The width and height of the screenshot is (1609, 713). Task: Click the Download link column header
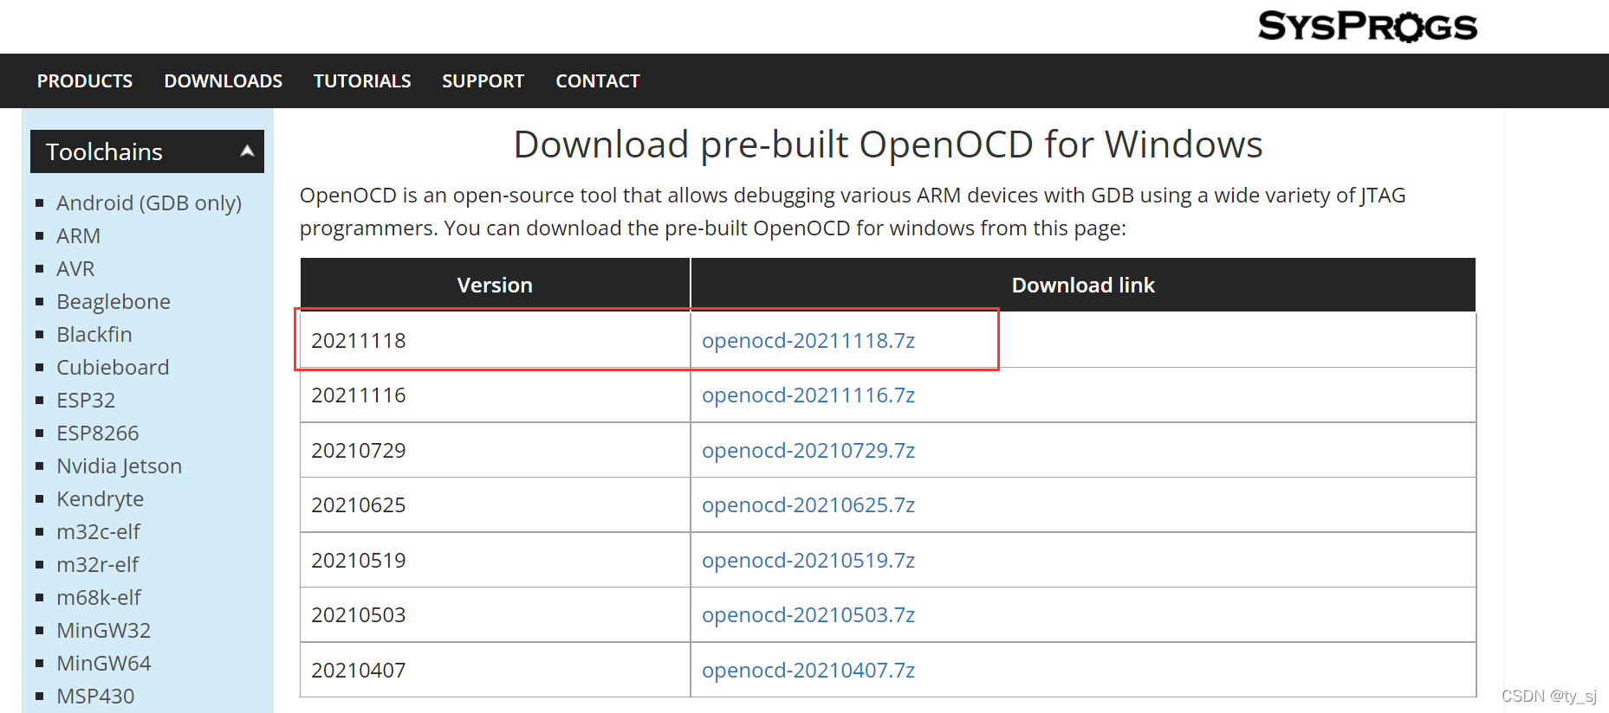(1083, 285)
